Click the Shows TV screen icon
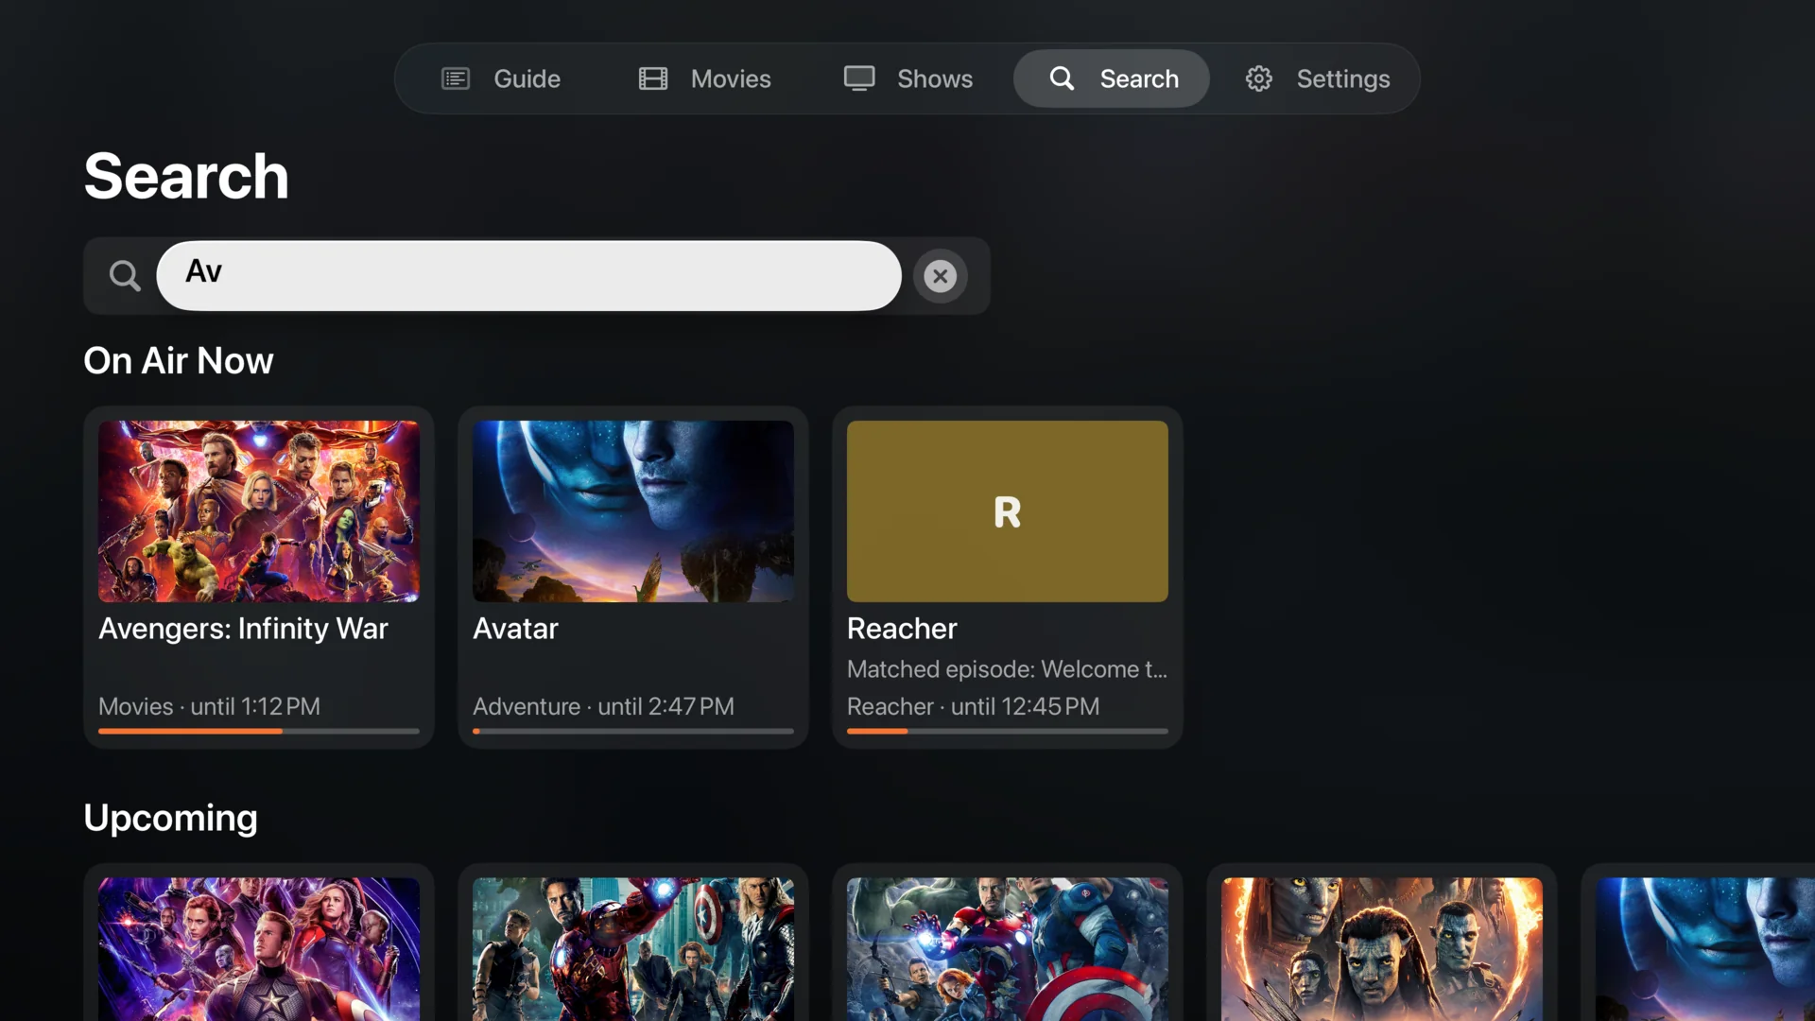This screenshot has width=1815, height=1021. tap(859, 78)
